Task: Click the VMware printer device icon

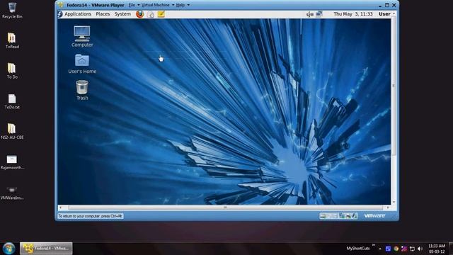Action: (x=348, y=216)
